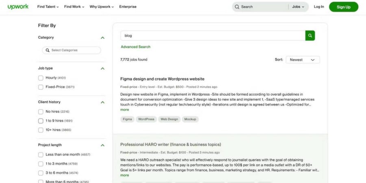
Task: Click the 7,772 jobs found text
Action: tap(134, 59)
